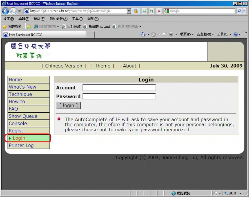Open the 檔案 (File) menu
249x197 pixels.
click(9, 19)
